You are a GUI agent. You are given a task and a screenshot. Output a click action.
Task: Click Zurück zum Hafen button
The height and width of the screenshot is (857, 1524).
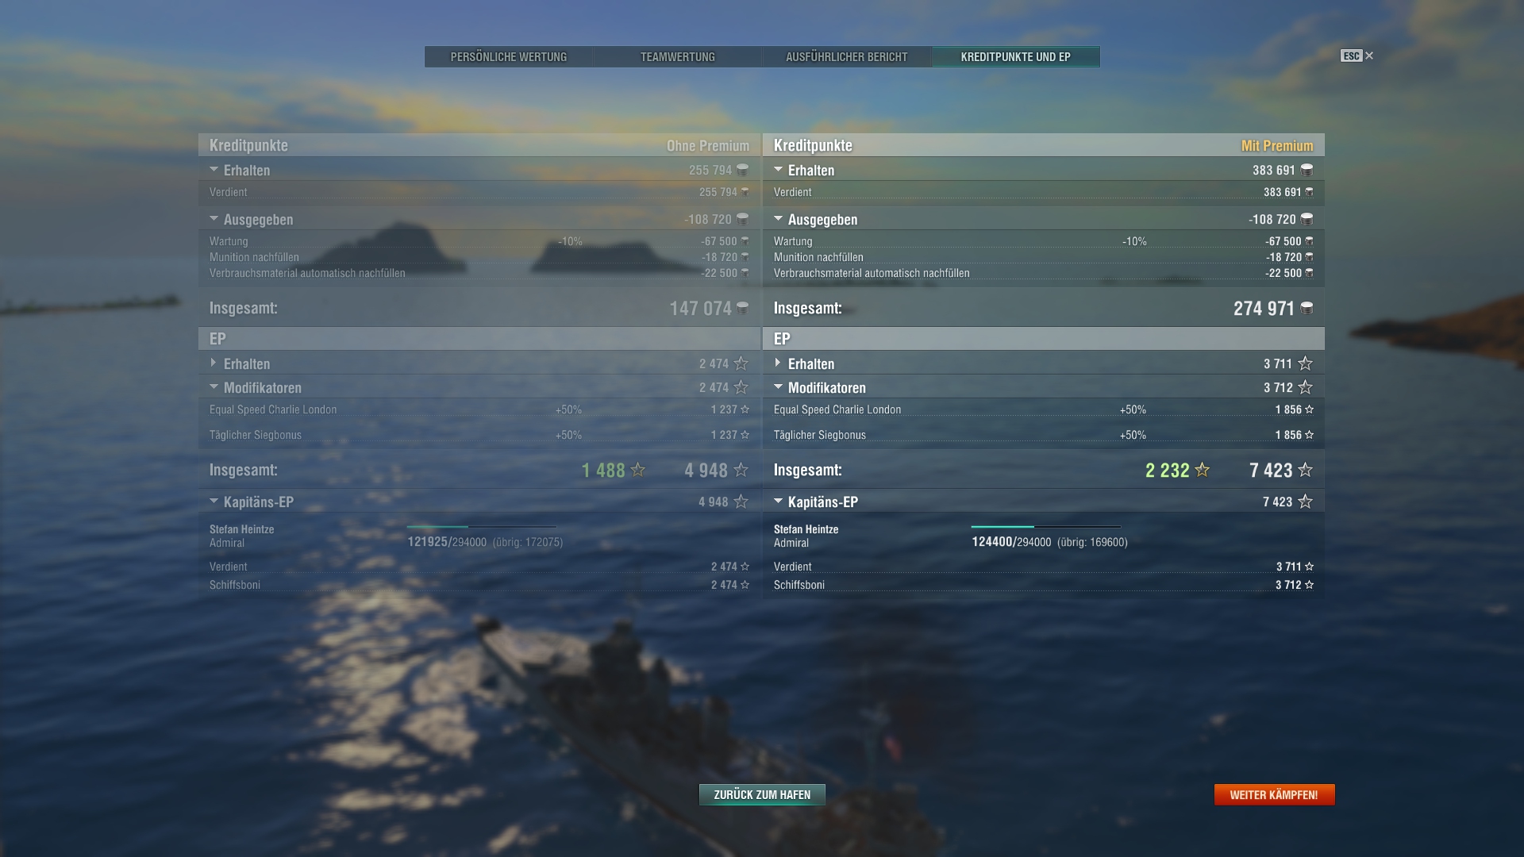762,794
